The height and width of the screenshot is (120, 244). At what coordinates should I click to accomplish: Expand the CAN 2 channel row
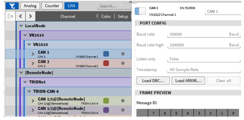(33, 63)
